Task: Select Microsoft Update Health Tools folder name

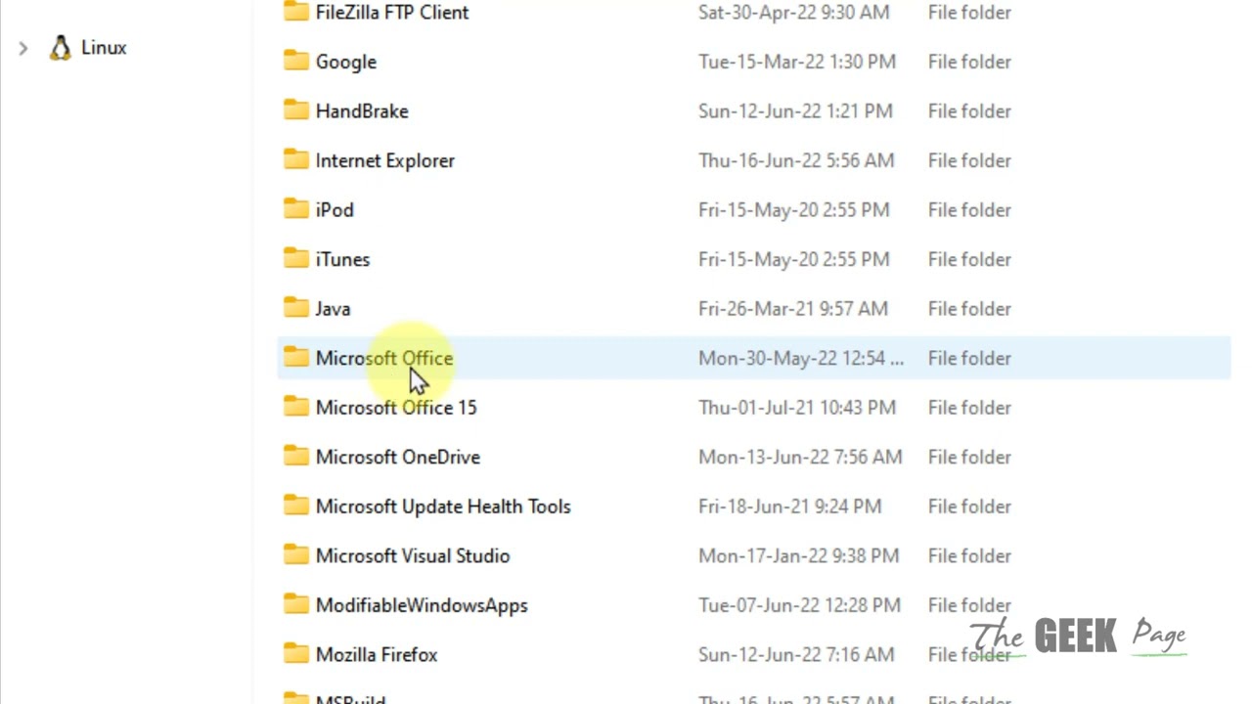Action: click(443, 506)
